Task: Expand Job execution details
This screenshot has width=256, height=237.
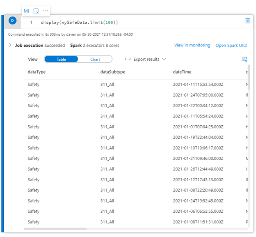Action: [10, 45]
